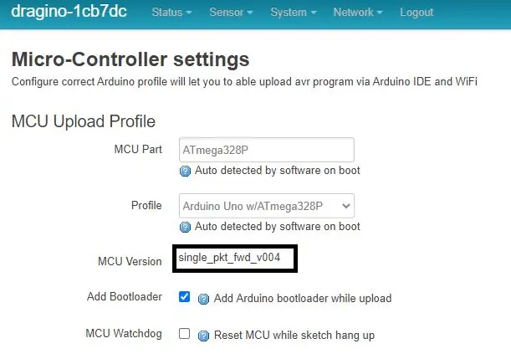Expand the System menu
Image resolution: width=511 pixels, height=359 pixels.
[x=294, y=13]
